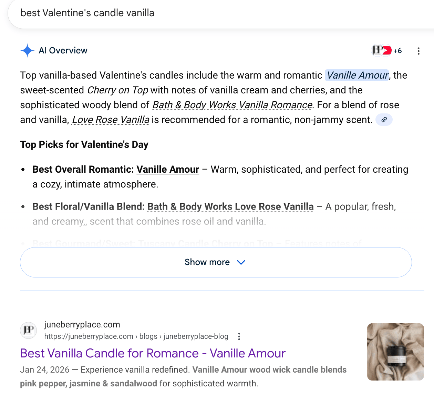The image size is (434, 395).
Task: Click the chevron arrow next to Show more
Action: (241, 262)
